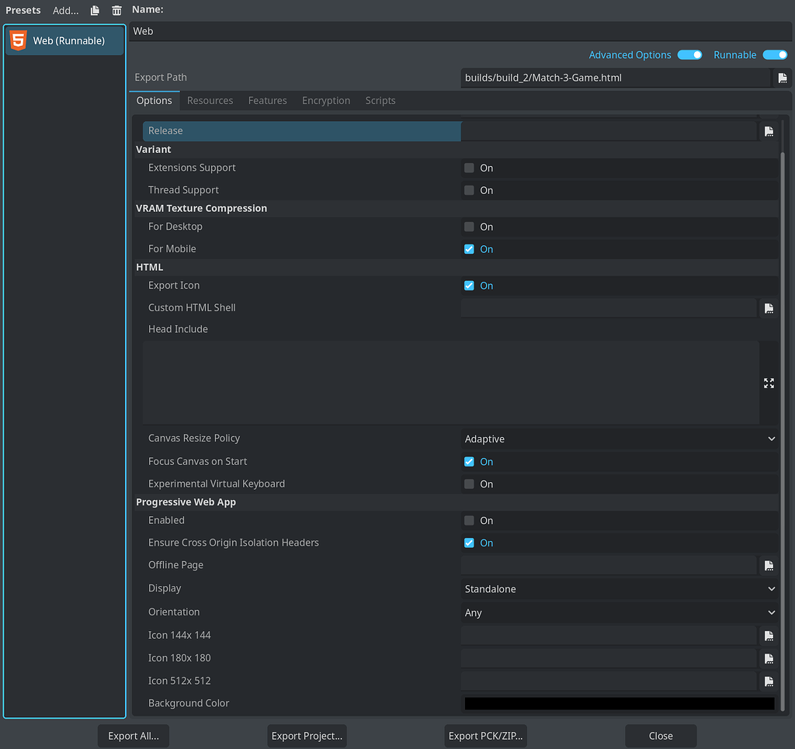
Task: Expand the Head Include editor to fullscreen
Action: (769, 383)
